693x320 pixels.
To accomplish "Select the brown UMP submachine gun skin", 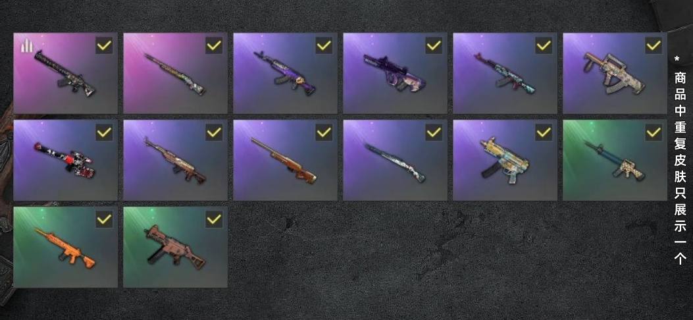I will point(176,247).
